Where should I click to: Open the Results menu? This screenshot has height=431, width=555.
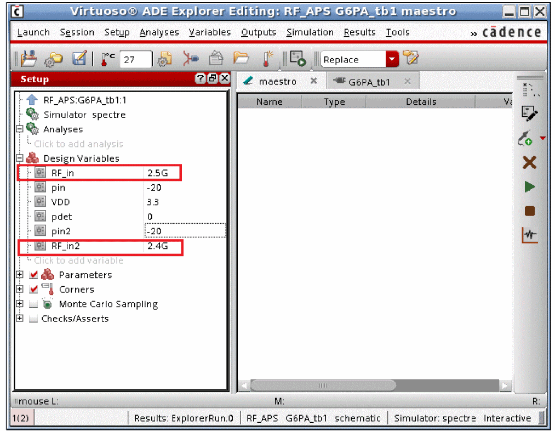point(359,32)
